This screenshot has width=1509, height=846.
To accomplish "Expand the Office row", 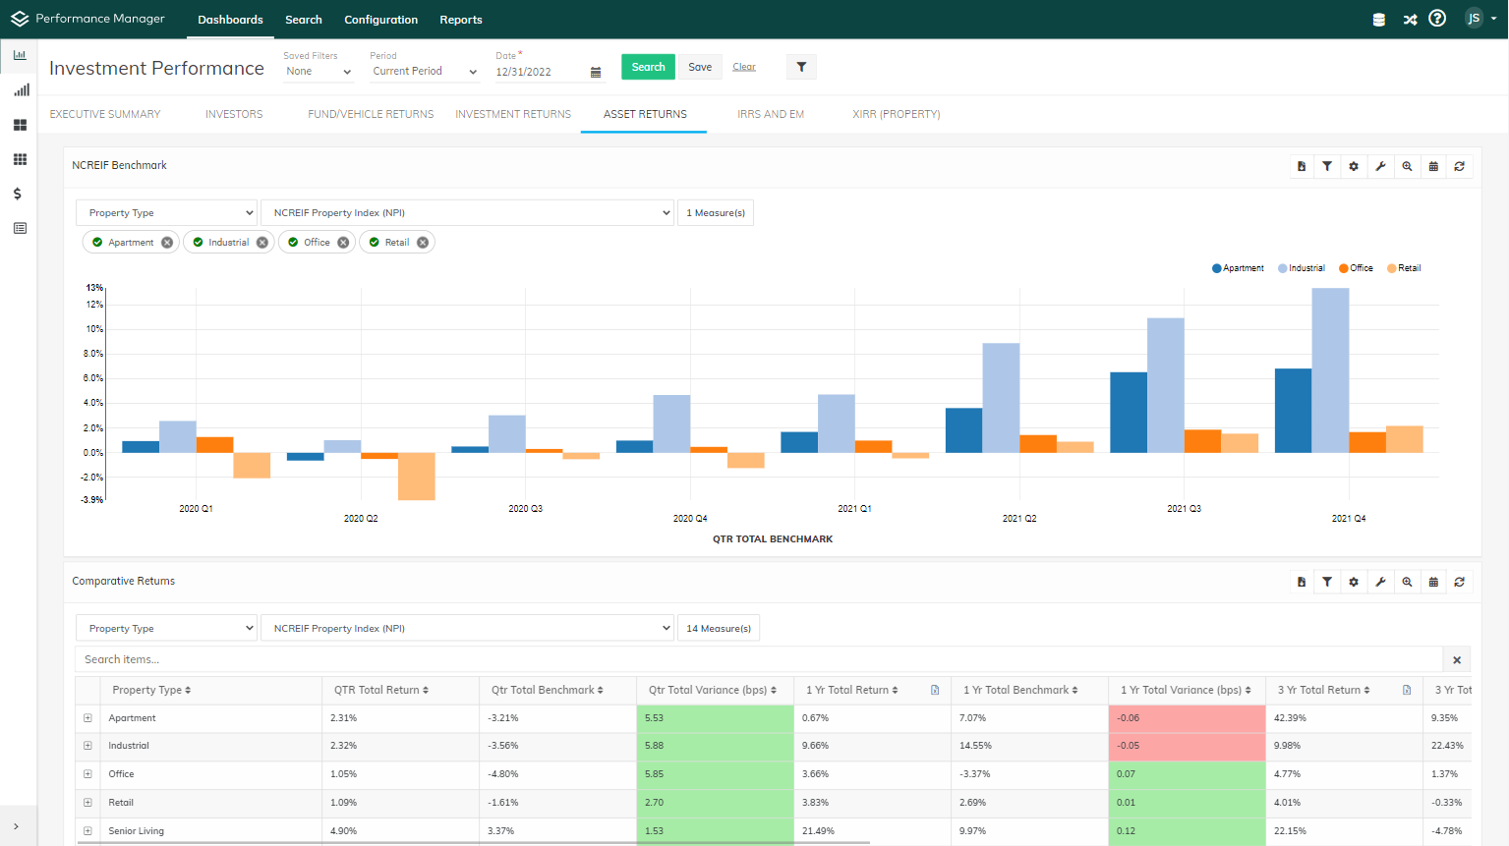I will tap(87, 774).
